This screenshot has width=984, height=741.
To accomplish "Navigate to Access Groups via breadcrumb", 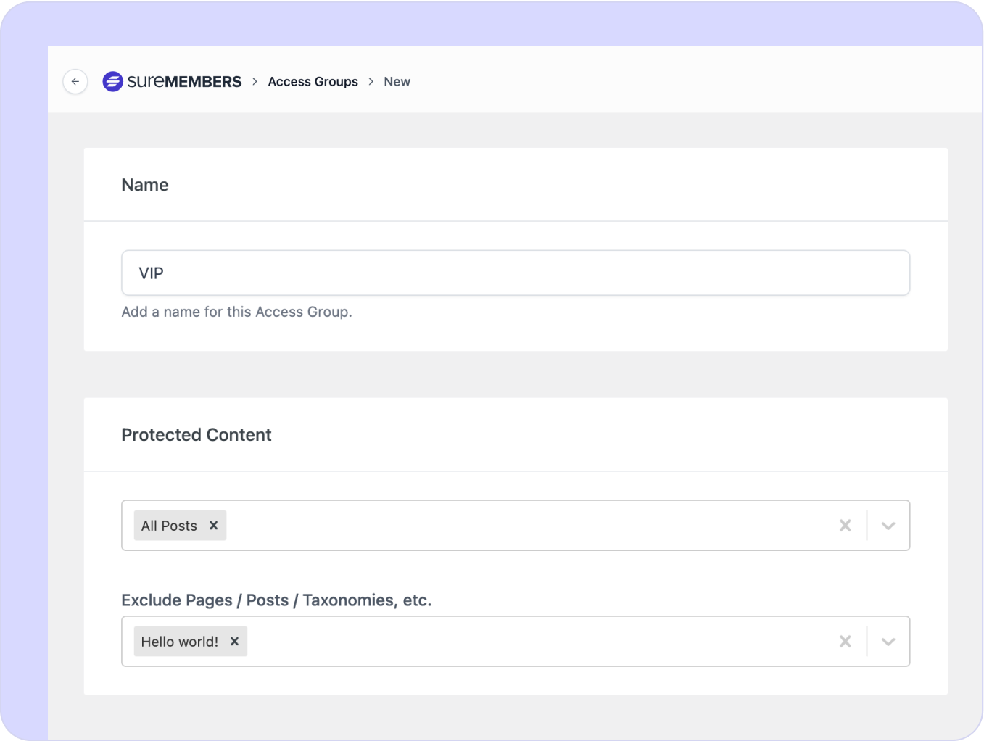I will click(x=313, y=81).
